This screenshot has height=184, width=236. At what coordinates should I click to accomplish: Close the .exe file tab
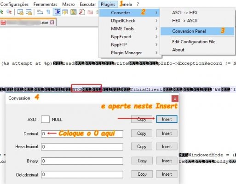52,23
